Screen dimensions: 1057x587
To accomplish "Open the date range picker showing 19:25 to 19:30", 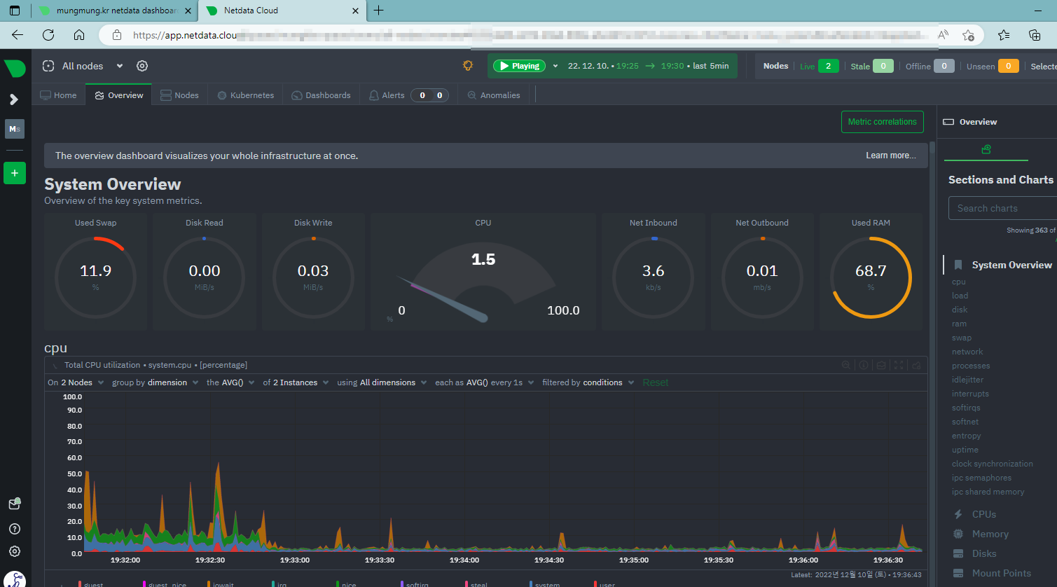I will 648,66.
